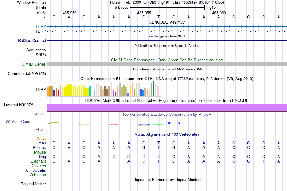Click the 485,960 ruler position
Screen dimensions: 287x191
click(219, 13)
